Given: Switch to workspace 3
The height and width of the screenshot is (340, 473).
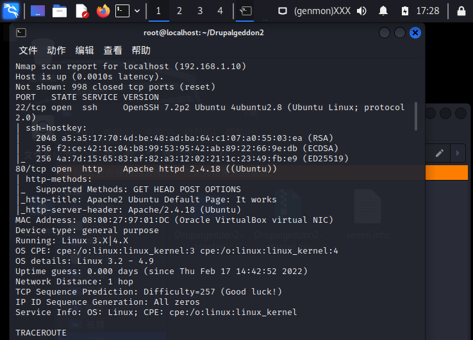Looking at the screenshot, I should (x=200, y=11).
